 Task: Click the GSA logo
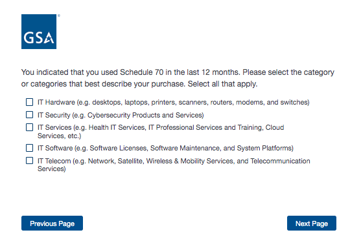39,32
